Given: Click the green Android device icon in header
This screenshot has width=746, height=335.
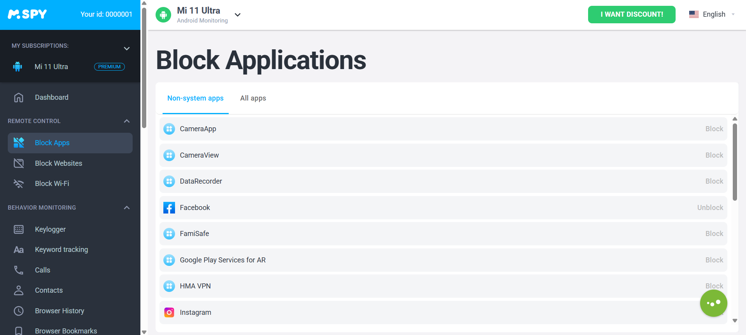Looking at the screenshot, I should click(163, 15).
